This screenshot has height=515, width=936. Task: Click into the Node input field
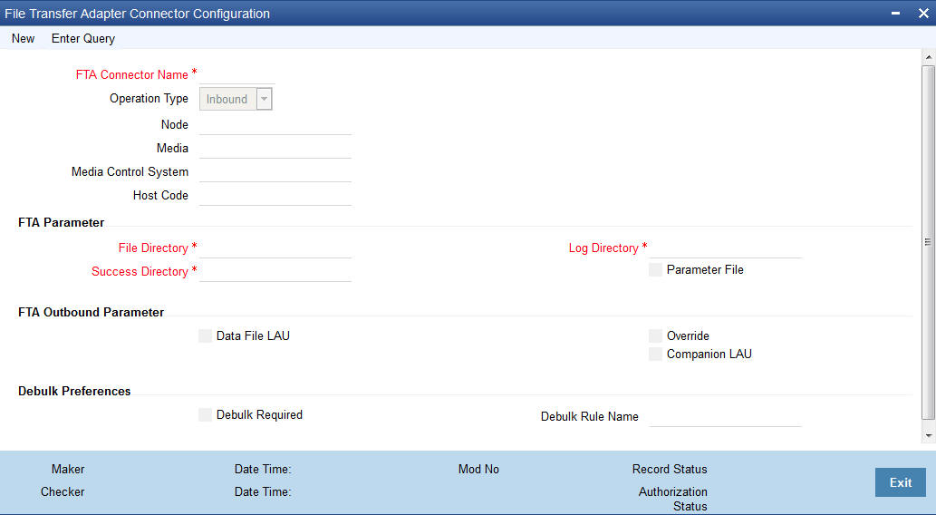[275, 125]
